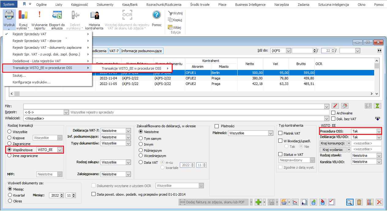Check the Płatnik VAT checkbox
The height and width of the screenshot is (211, 387).
tap(280, 133)
